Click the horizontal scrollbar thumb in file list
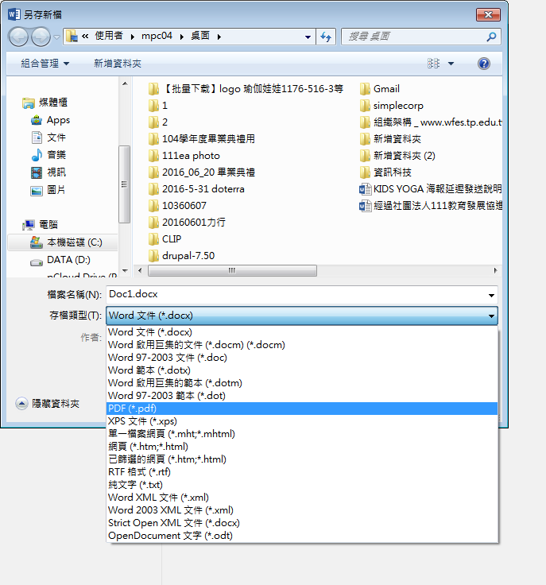The image size is (546, 585). tap(232, 270)
